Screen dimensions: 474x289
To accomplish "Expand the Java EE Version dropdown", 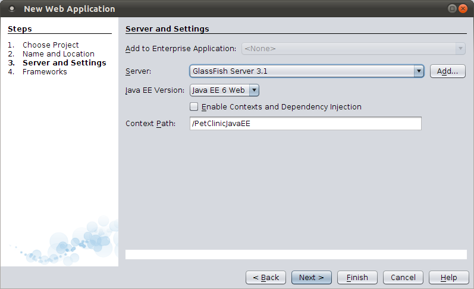I will [253, 90].
